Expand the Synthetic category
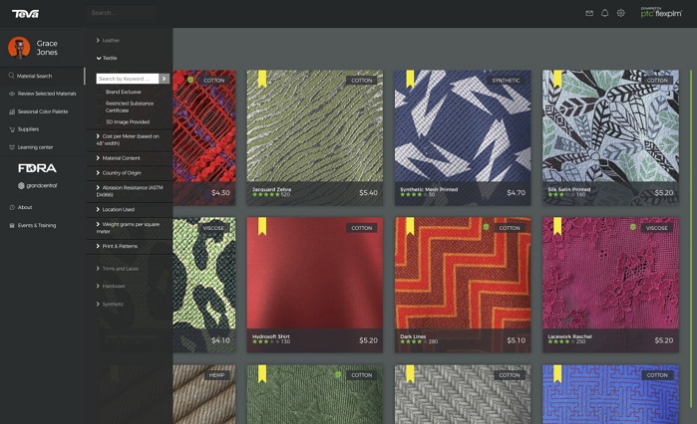The height and width of the screenshot is (424, 697). pos(98,305)
